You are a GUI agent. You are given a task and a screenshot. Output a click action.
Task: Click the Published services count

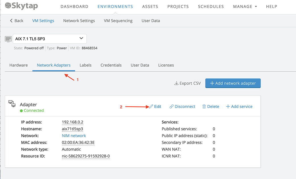[x=214, y=129]
